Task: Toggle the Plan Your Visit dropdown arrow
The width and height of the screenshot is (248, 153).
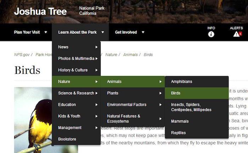Action: (x=46, y=32)
